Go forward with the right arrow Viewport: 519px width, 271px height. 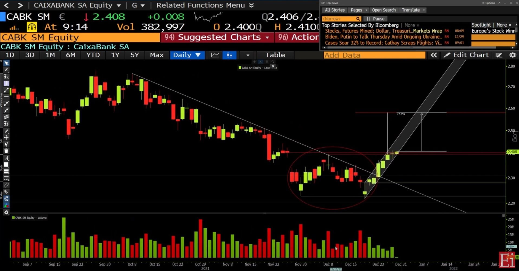point(20,5)
